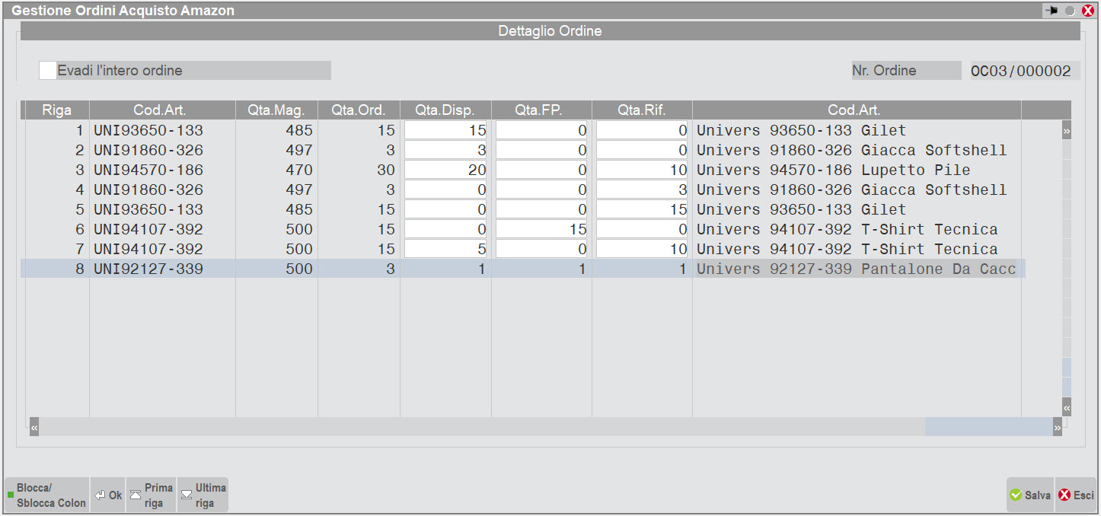Edit Qta.FP. field of row 6
The image size is (1101, 516).
(541, 229)
